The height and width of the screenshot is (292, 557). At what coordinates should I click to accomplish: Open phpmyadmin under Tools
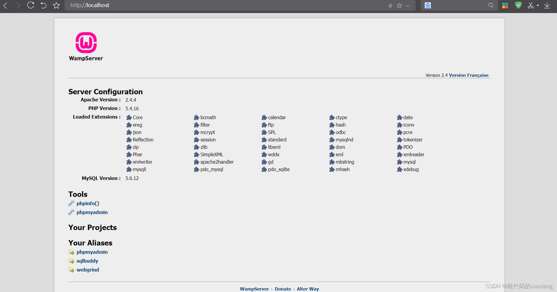click(92, 212)
